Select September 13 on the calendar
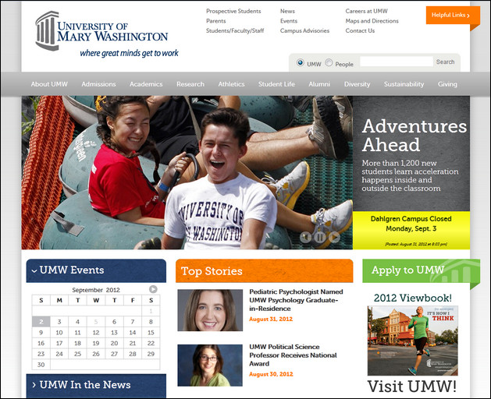 (x=114, y=332)
